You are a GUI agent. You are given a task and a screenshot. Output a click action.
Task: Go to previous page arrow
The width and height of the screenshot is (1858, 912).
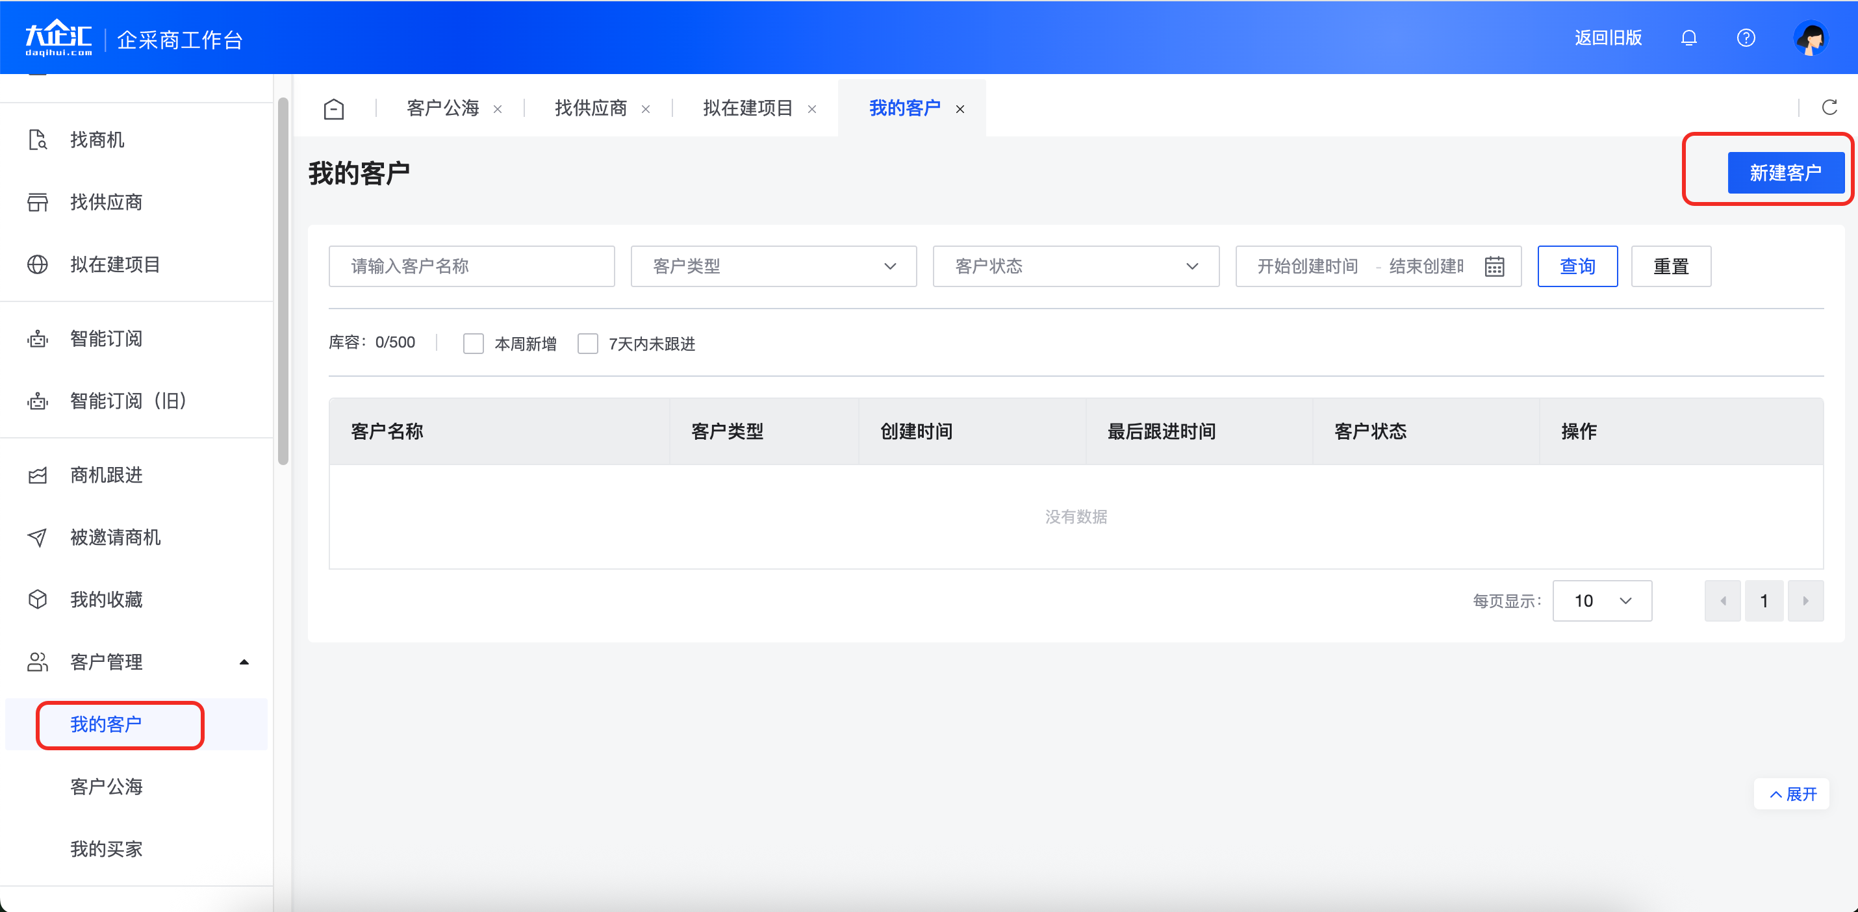1722,601
